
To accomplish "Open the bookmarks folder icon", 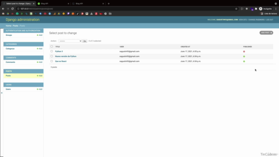I will click(x=110, y=14).
